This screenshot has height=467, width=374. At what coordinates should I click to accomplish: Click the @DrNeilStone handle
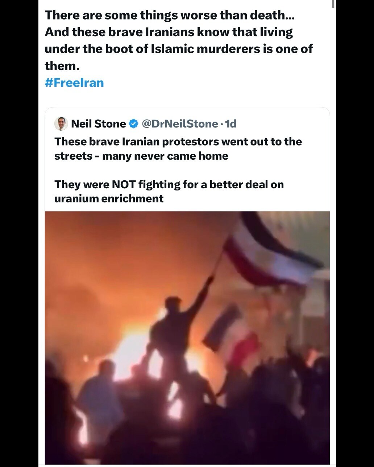(178, 124)
